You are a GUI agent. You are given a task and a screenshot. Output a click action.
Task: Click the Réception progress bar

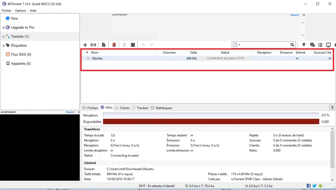211,115
